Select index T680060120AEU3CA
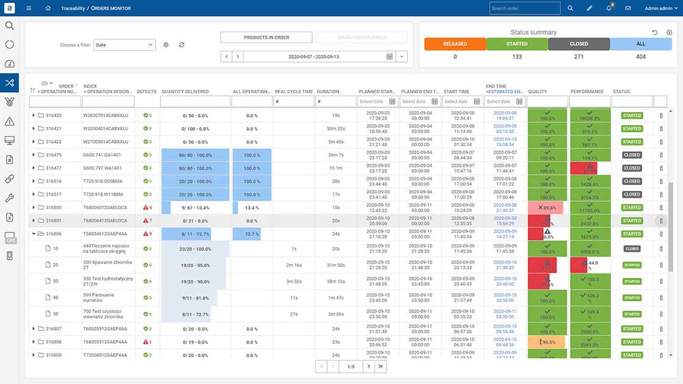Viewport: 683px width, 384px height. click(105, 208)
